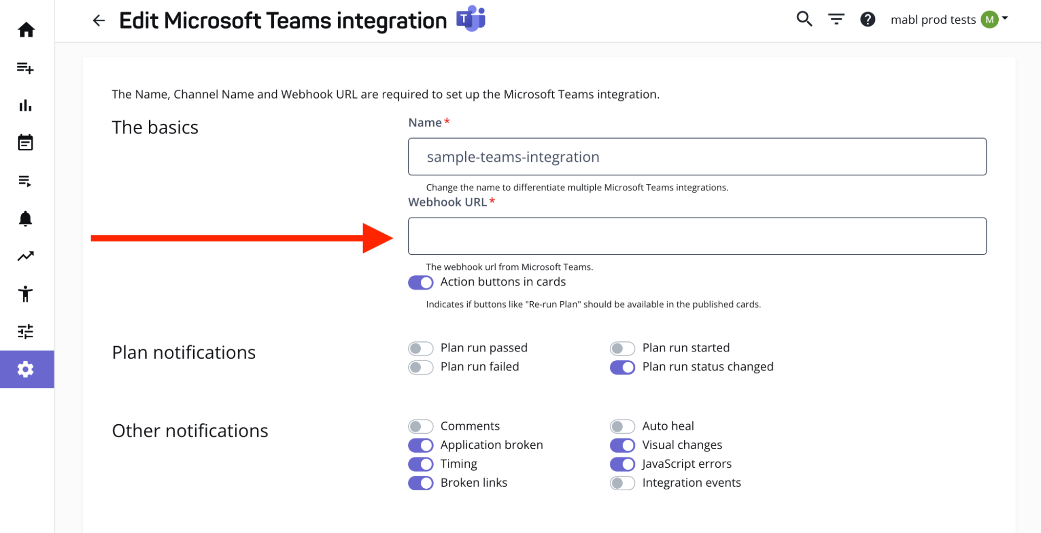Turn off Plan run status changed
1041x533 pixels.
622,367
